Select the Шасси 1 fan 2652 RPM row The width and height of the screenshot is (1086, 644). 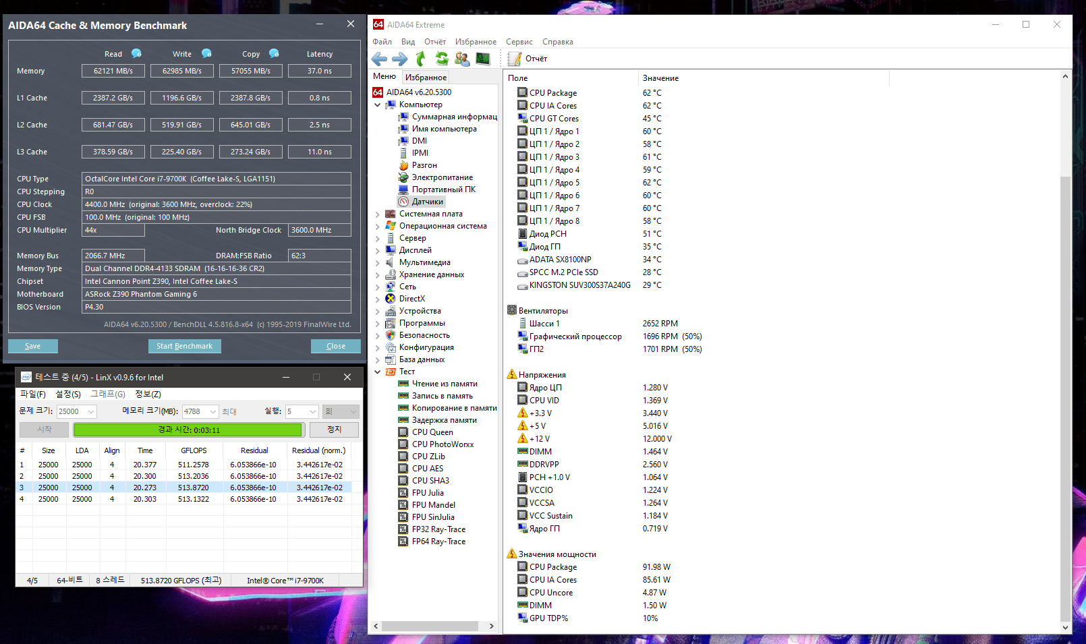click(598, 324)
